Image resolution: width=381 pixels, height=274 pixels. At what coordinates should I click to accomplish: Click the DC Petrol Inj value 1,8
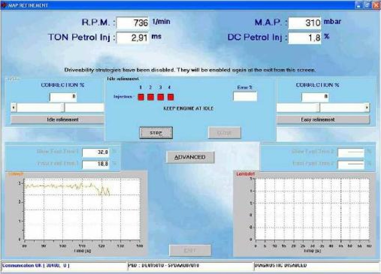pos(305,38)
